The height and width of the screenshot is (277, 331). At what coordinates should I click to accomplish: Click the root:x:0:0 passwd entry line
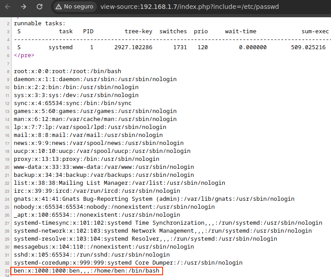tap(68, 71)
